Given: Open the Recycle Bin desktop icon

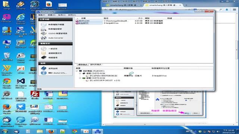Looking at the screenshot, I should (x=7, y=57).
